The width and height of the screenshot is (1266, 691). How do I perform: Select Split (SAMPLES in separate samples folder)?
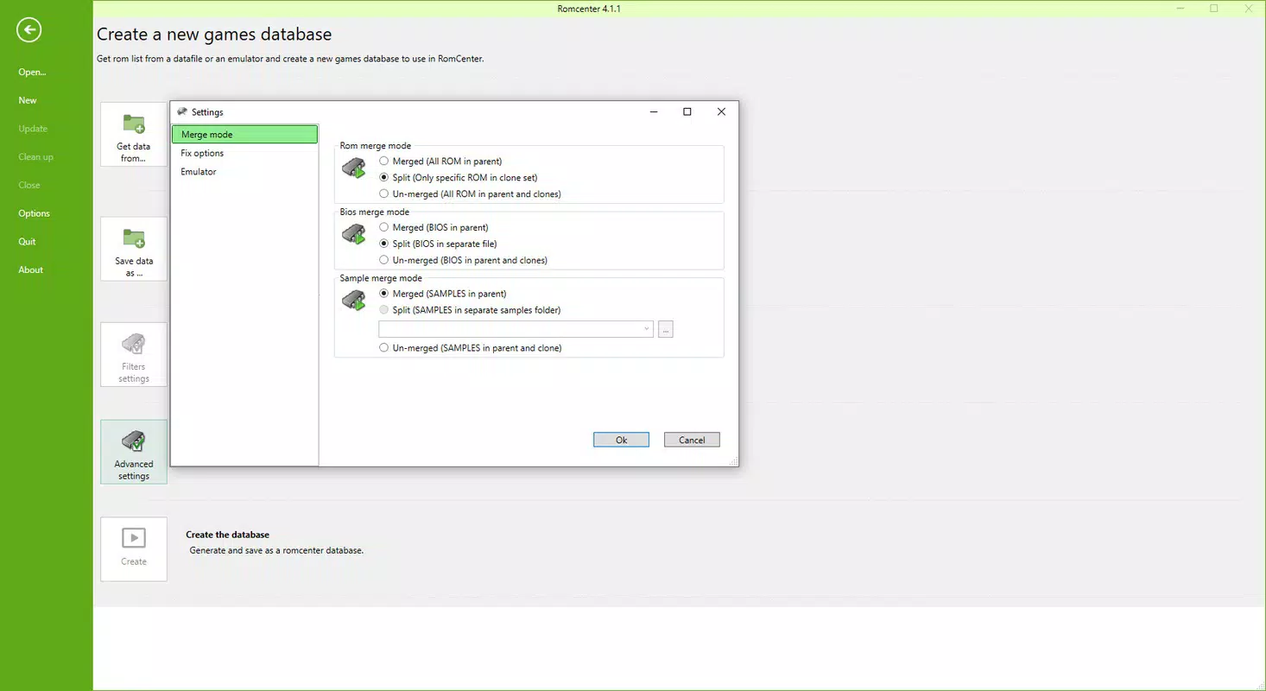point(470,310)
